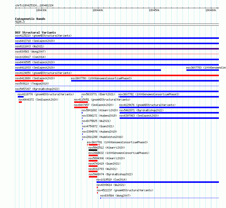The image size is (226, 208).
Task: Click the purple nsv6111603 variant bar
Action: point(117,49)
